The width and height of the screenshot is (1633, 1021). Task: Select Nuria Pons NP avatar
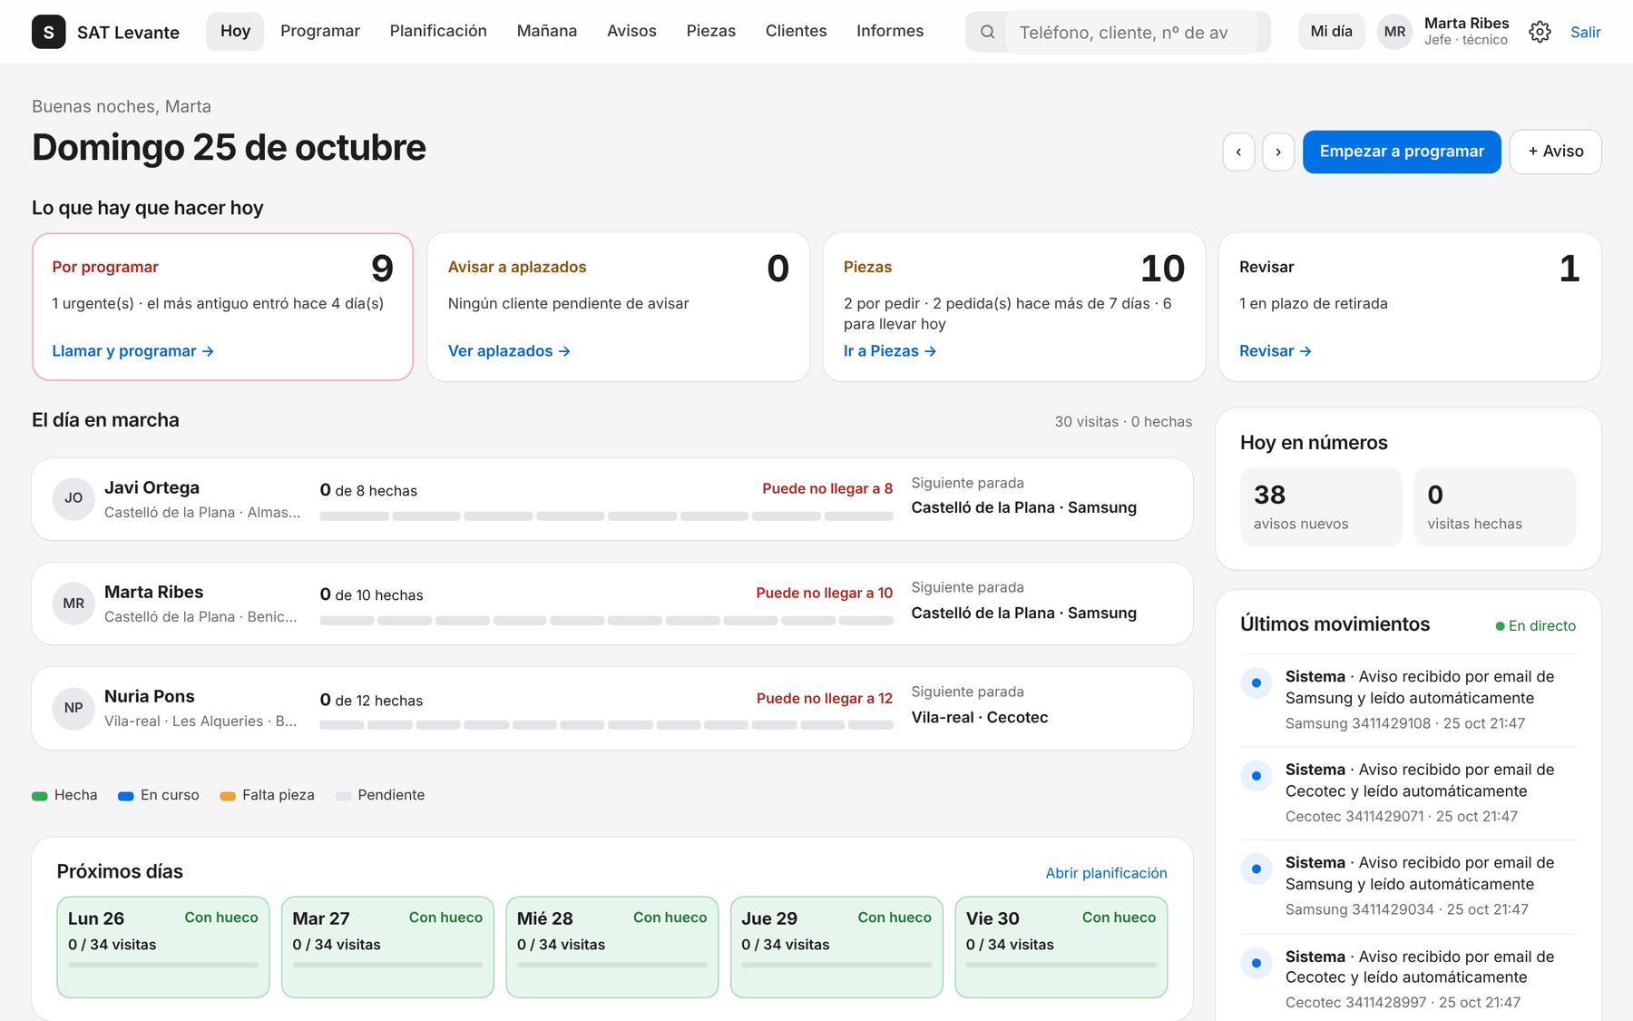[73, 708]
